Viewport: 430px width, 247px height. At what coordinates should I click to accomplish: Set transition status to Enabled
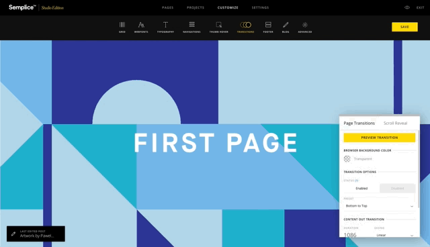(x=361, y=189)
